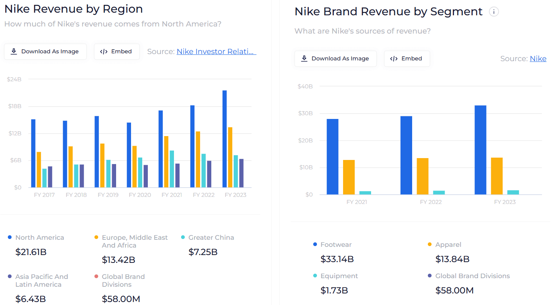
Task: Open the Nike source link above segment chart
Action: tap(538, 59)
